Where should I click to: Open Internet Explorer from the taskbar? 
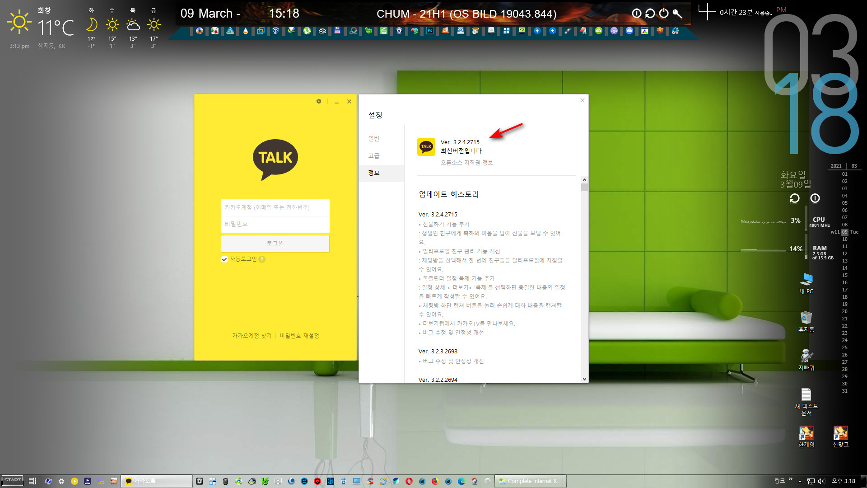(x=383, y=481)
